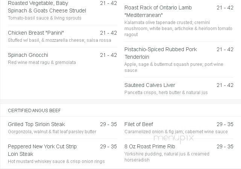Click Kalamata olive tapenade description text
This screenshot has width=241, height=169.
pos(178,29)
